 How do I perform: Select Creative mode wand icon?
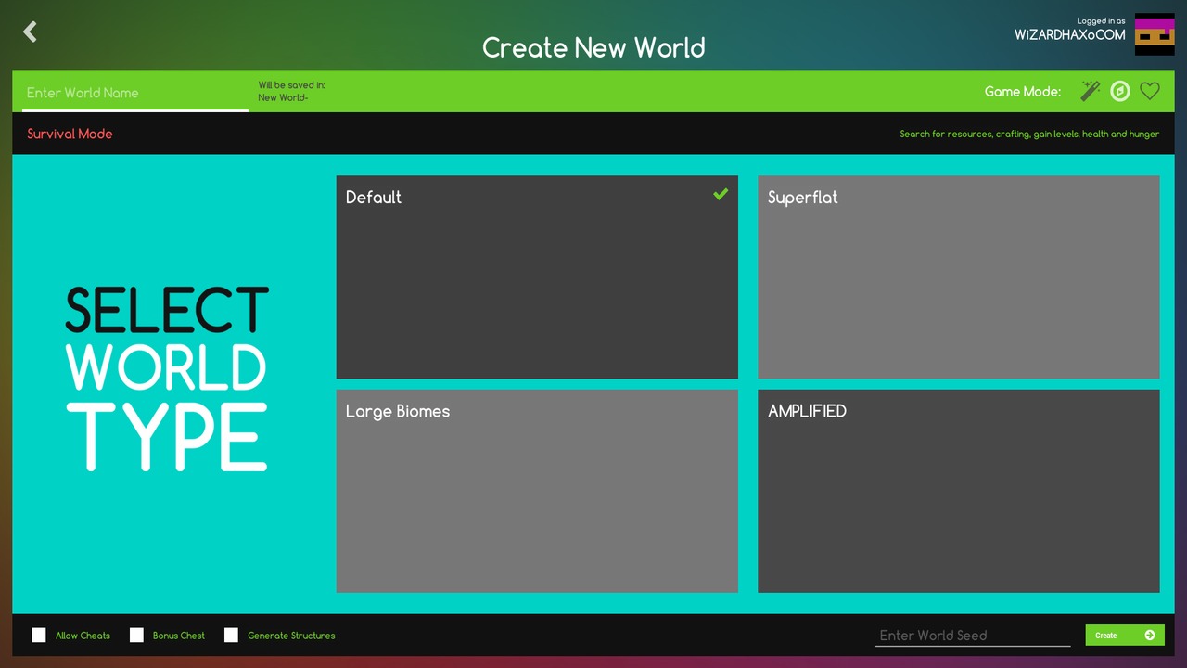[1091, 91]
